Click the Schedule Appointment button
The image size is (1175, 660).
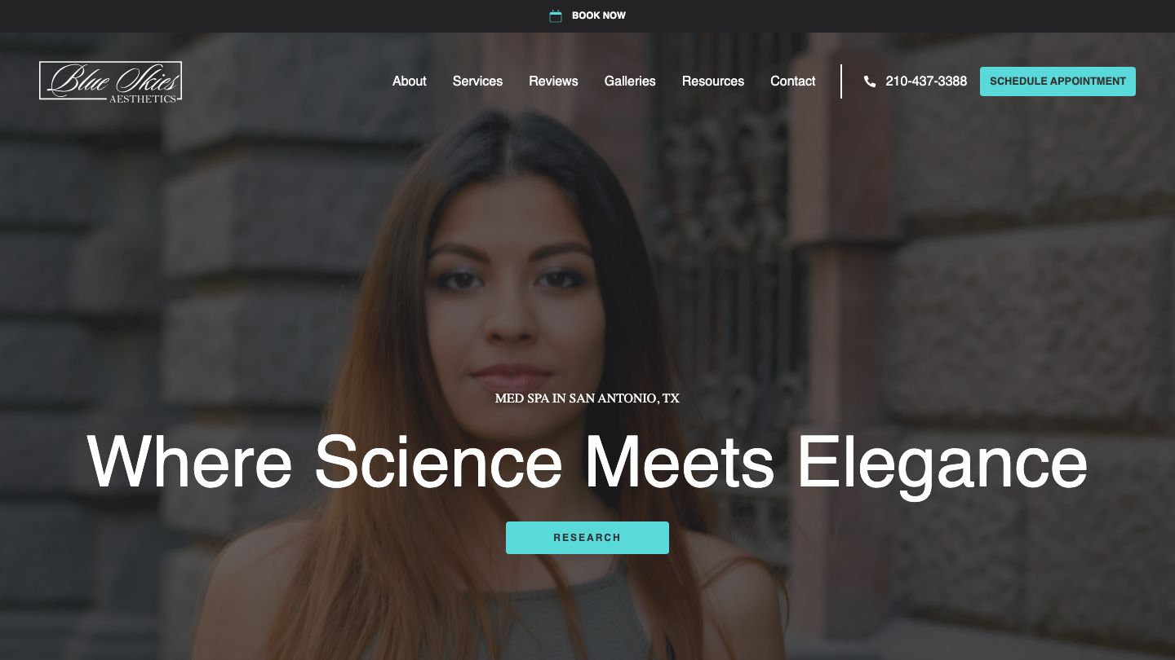click(x=1057, y=81)
